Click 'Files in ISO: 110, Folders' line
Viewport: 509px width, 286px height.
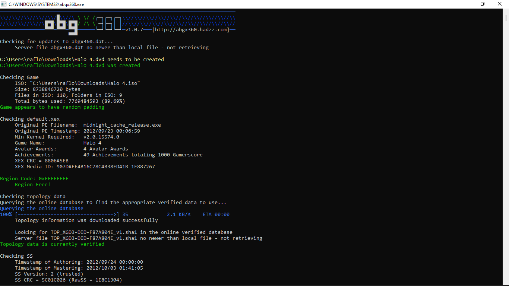coord(69,95)
